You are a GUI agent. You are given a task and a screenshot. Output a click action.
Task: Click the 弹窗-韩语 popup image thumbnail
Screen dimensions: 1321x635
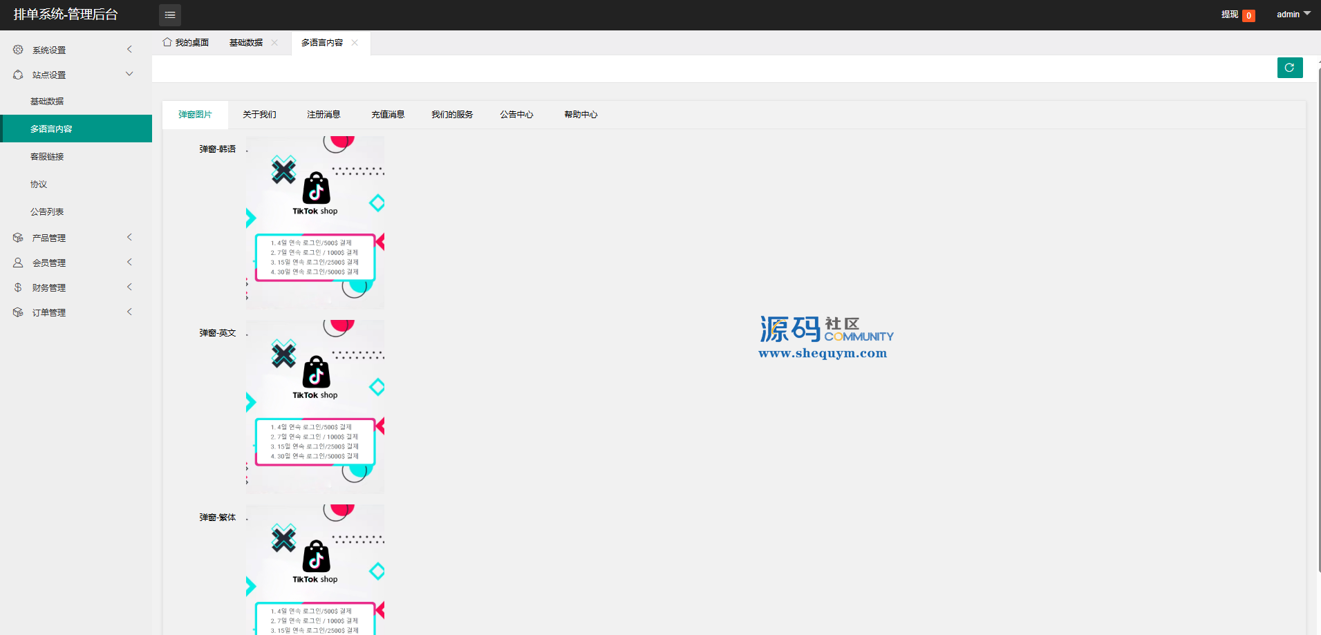pos(315,222)
